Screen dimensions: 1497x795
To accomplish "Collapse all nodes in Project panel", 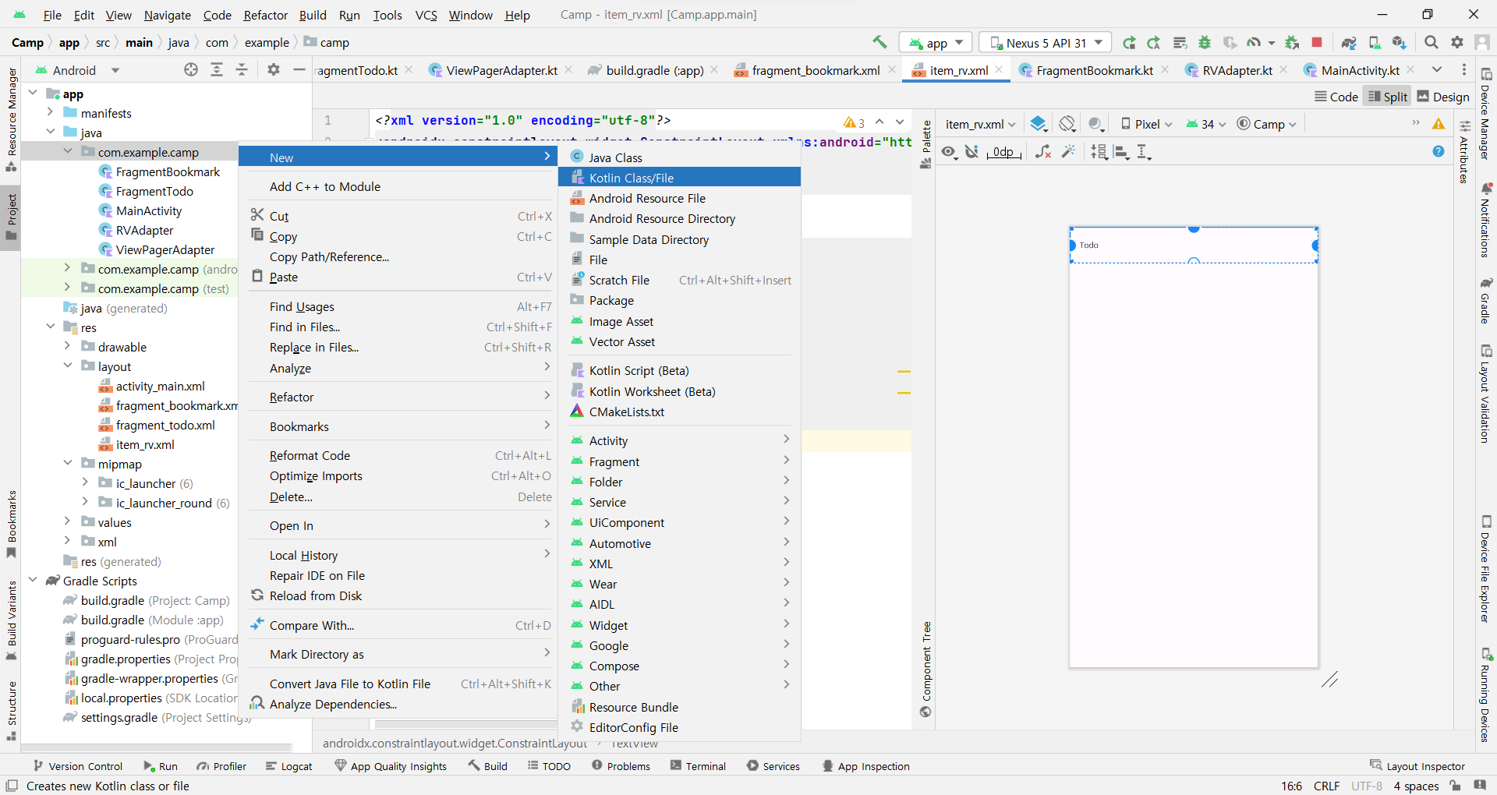I will coord(242,70).
